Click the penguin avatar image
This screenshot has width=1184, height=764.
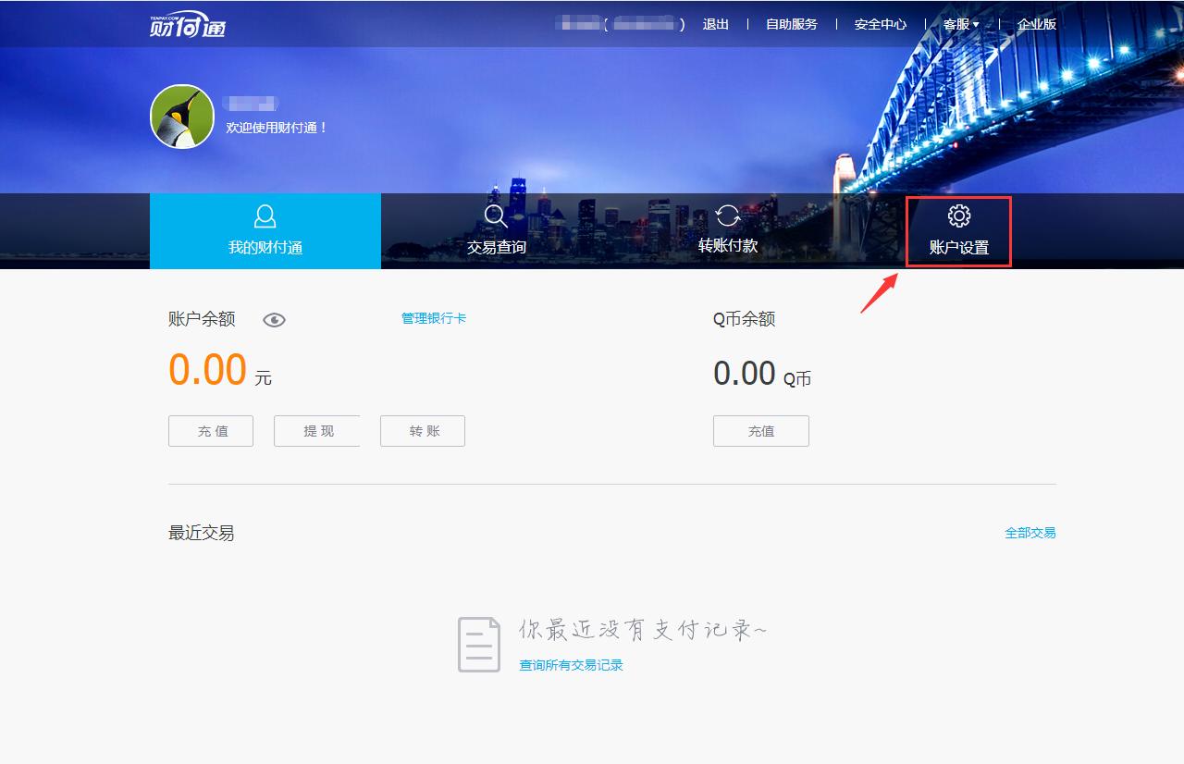tap(182, 117)
